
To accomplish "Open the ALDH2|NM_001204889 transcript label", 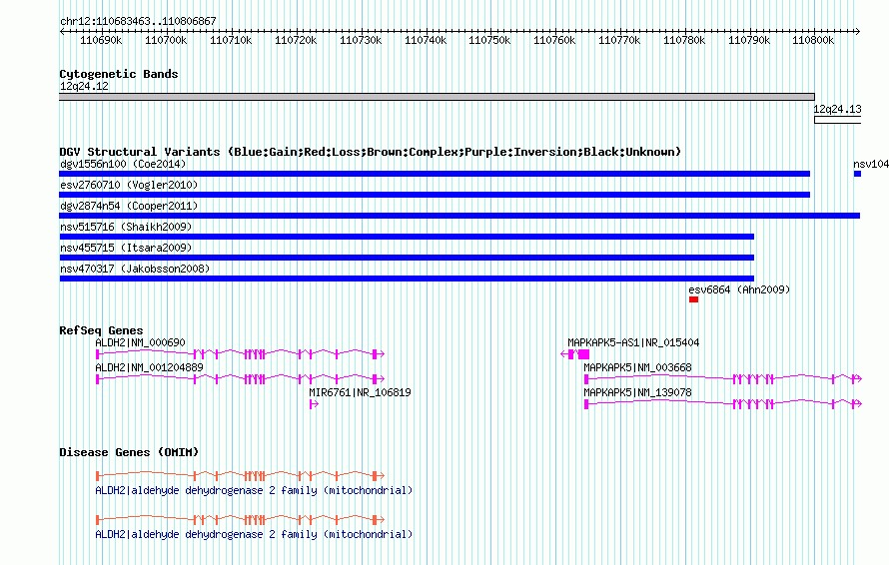I will pos(149,367).
